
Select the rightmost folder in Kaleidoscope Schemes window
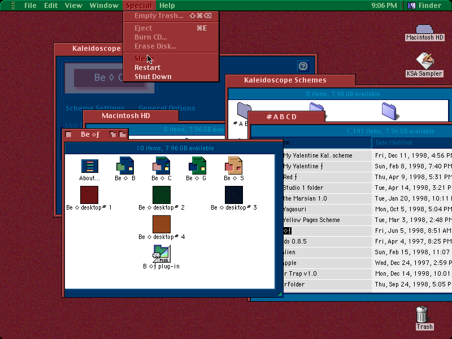coord(389,111)
